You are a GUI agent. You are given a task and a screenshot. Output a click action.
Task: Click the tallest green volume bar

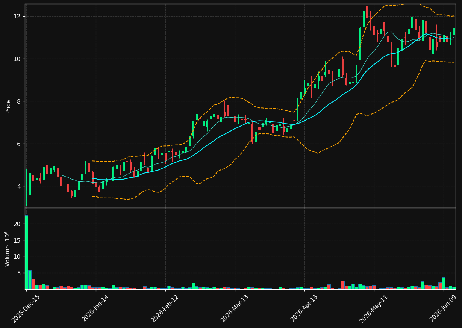[x=26, y=252]
